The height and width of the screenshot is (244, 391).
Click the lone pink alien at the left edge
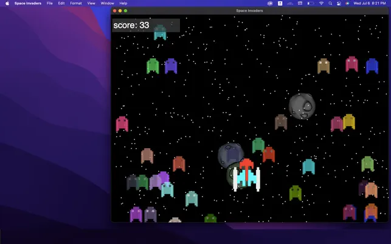tap(122, 124)
